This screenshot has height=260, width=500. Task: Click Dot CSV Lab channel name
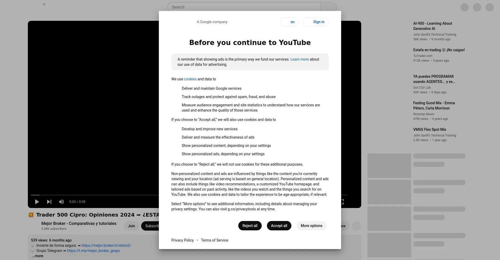click(x=422, y=88)
